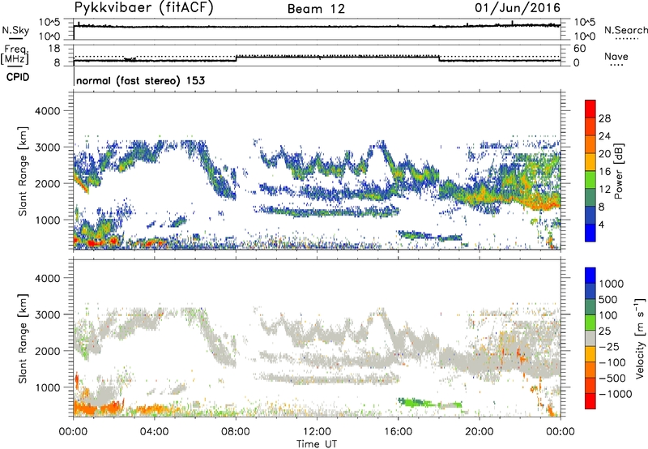Click power color bar label "28"

pos(604,118)
